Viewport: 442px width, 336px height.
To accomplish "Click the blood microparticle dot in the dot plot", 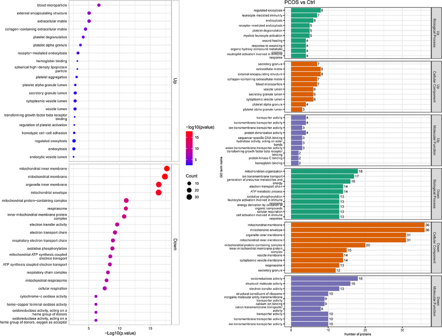I will (99, 5).
